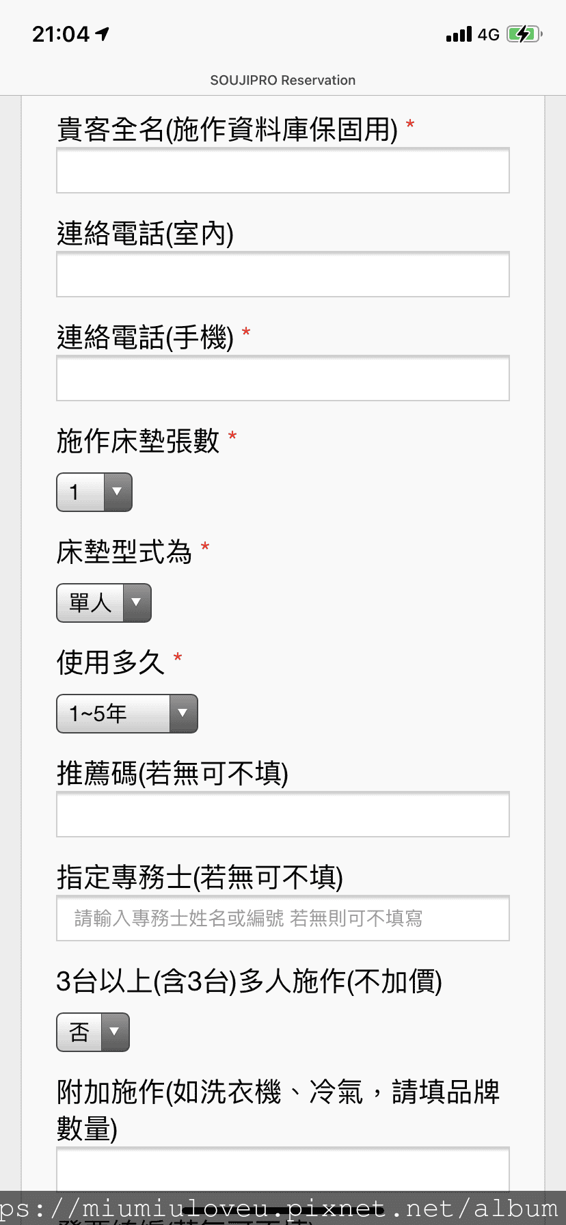Tap the 床墊型式為 field label
566x1225 pixels.
124,552
